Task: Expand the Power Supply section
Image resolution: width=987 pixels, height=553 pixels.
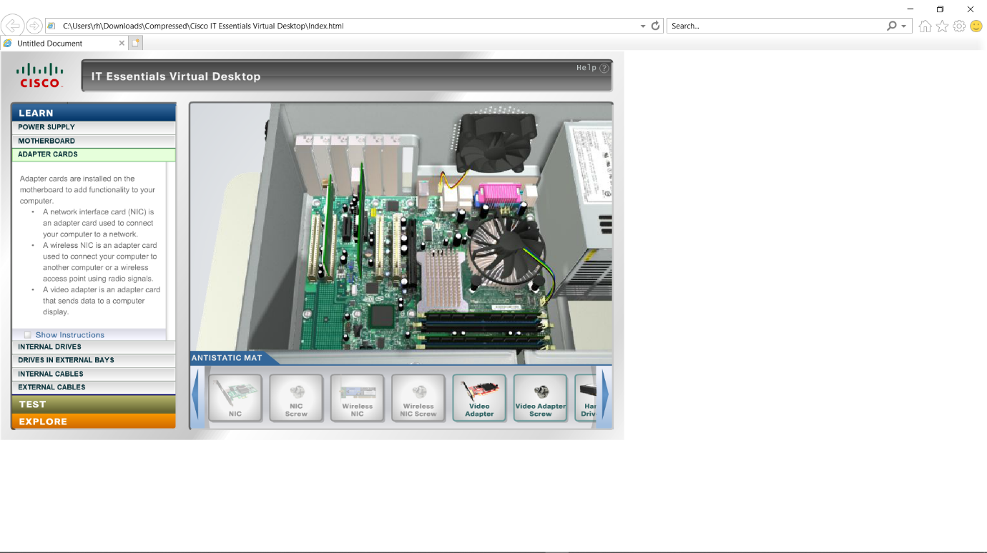Action: (94, 127)
